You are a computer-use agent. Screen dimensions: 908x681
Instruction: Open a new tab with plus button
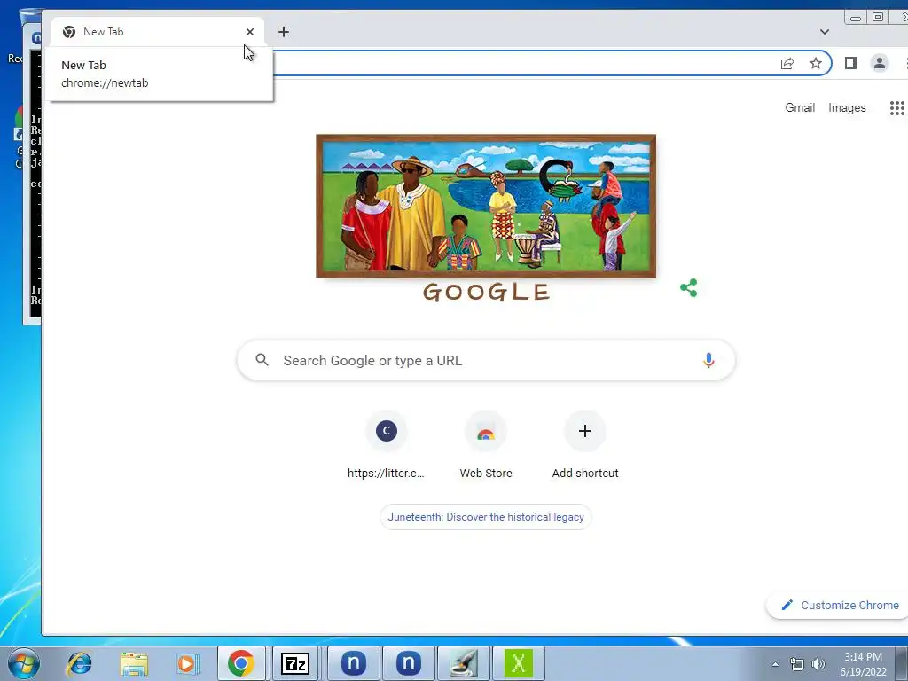(x=283, y=32)
